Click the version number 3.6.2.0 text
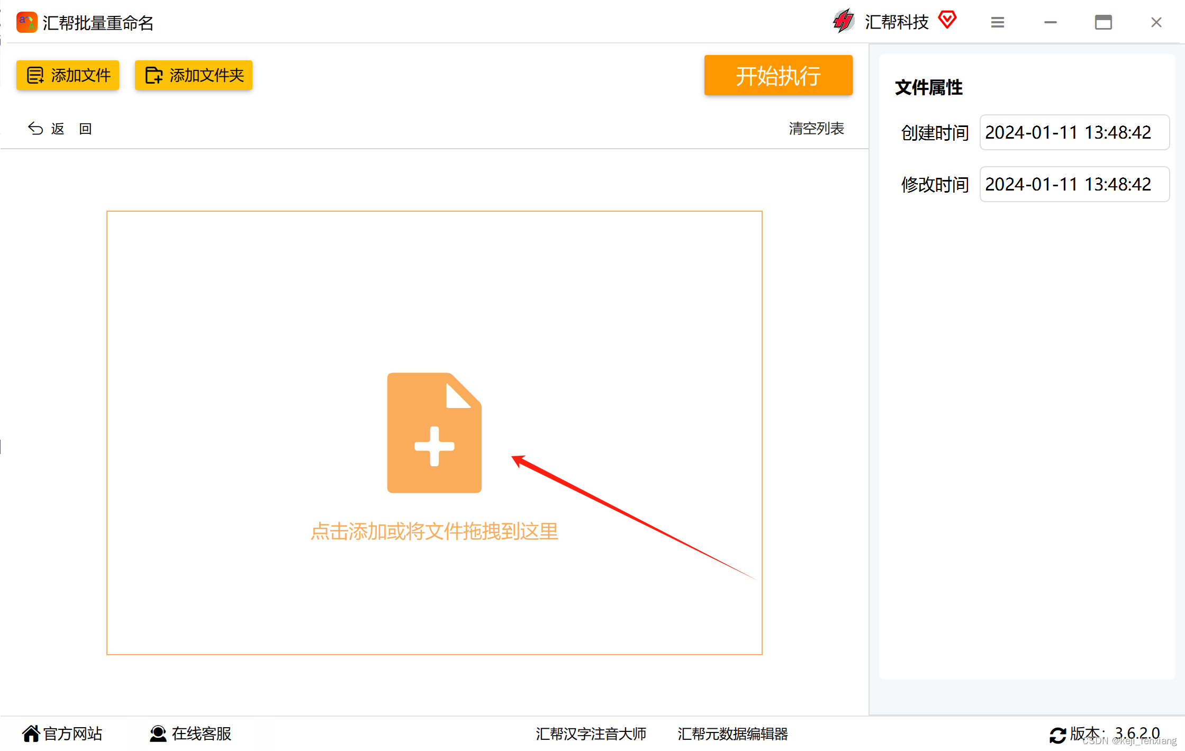 1137,733
